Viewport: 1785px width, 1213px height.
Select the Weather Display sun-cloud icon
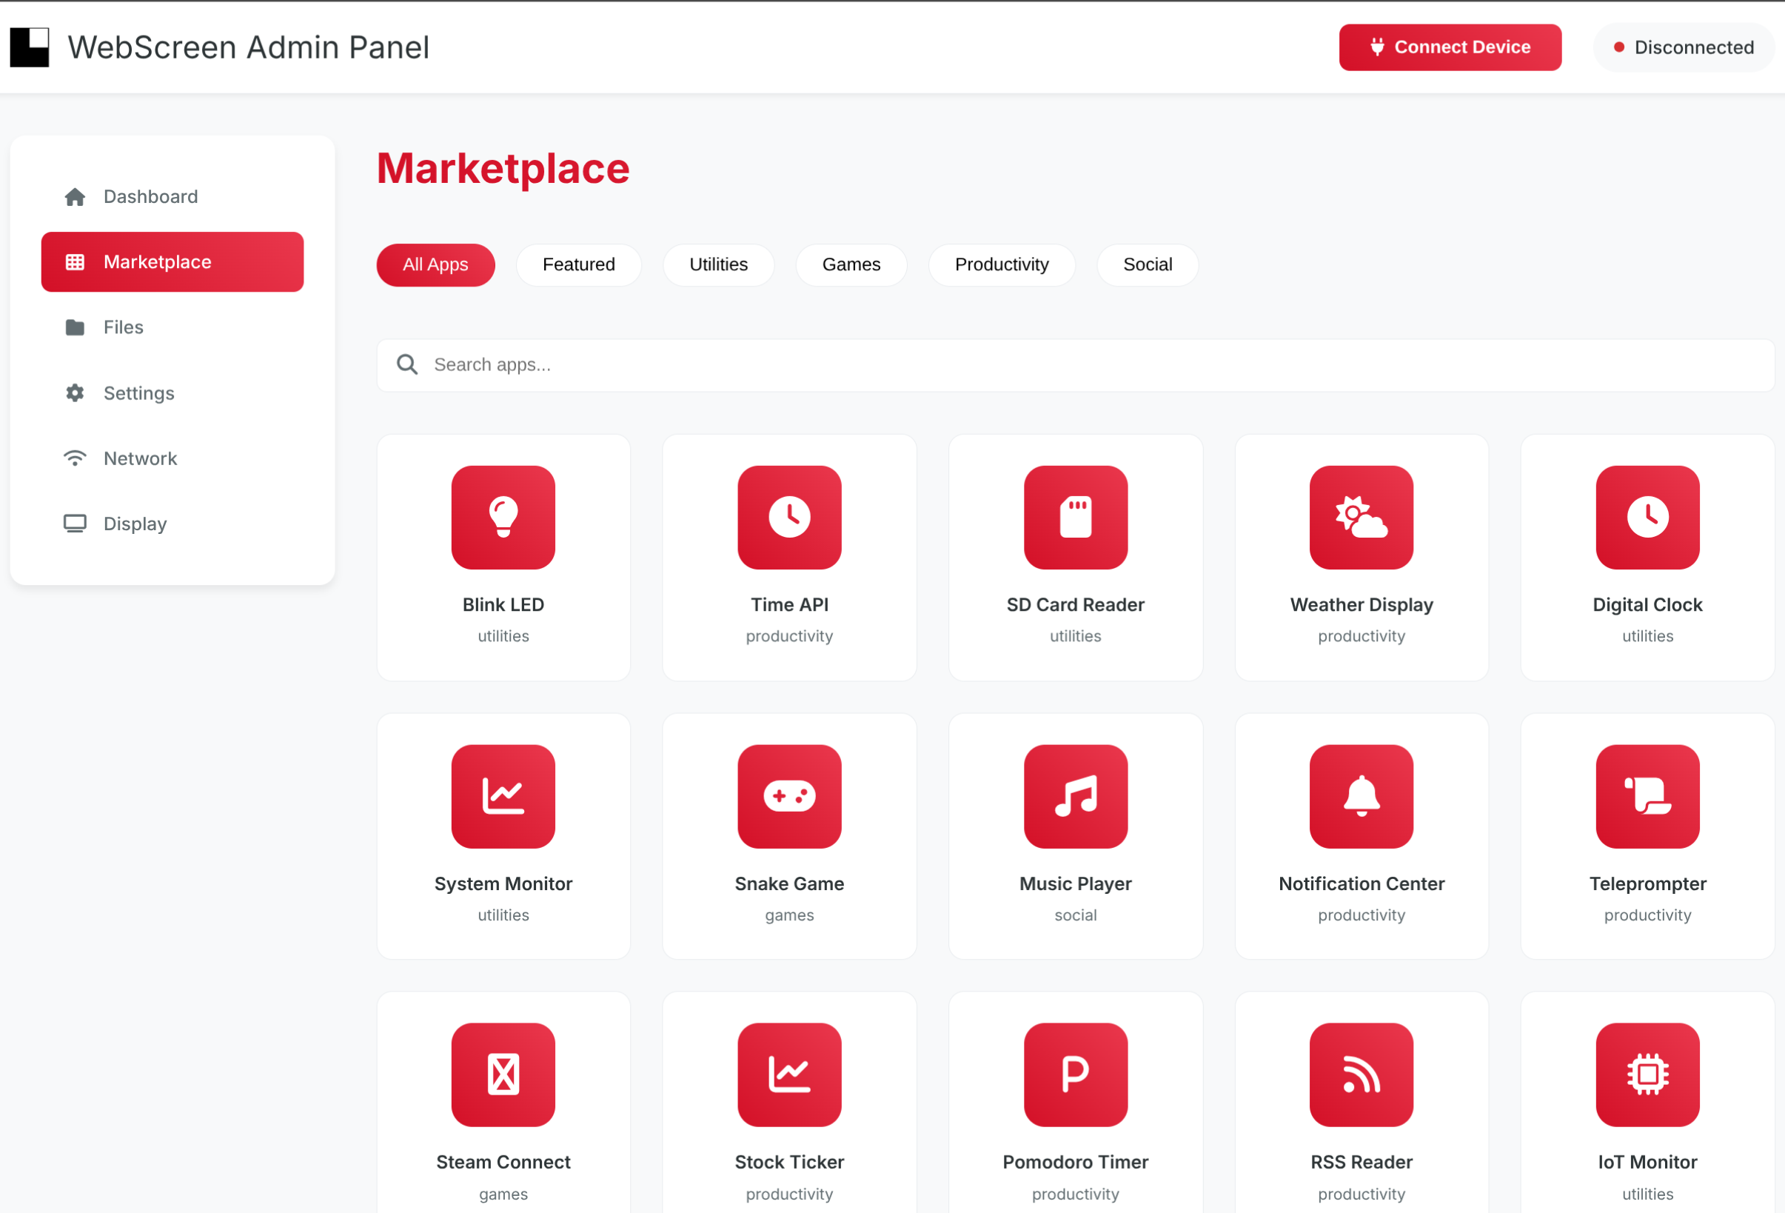pyautogui.click(x=1361, y=517)
